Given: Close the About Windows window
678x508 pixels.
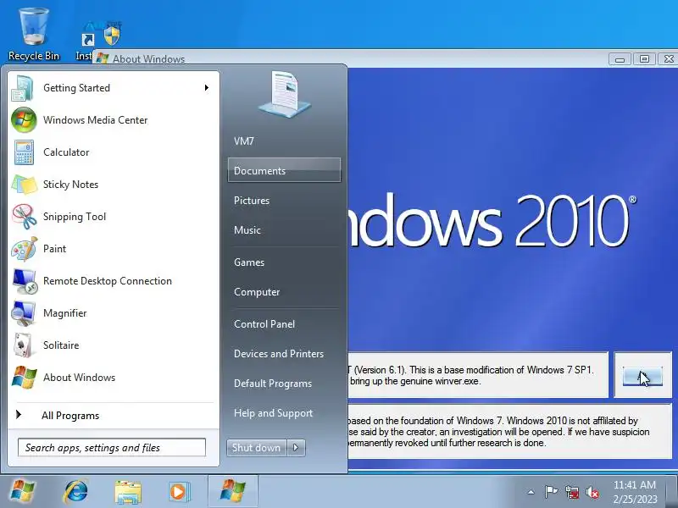Looking at the screenshot, I should click(x=668, y=58).
